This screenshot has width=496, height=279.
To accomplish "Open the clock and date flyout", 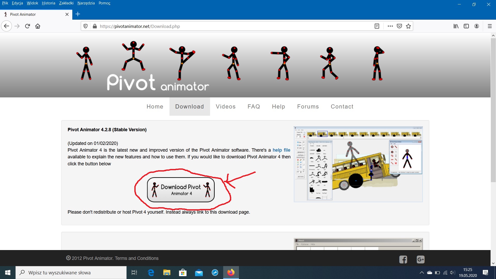I will click(x=468, y=273).
